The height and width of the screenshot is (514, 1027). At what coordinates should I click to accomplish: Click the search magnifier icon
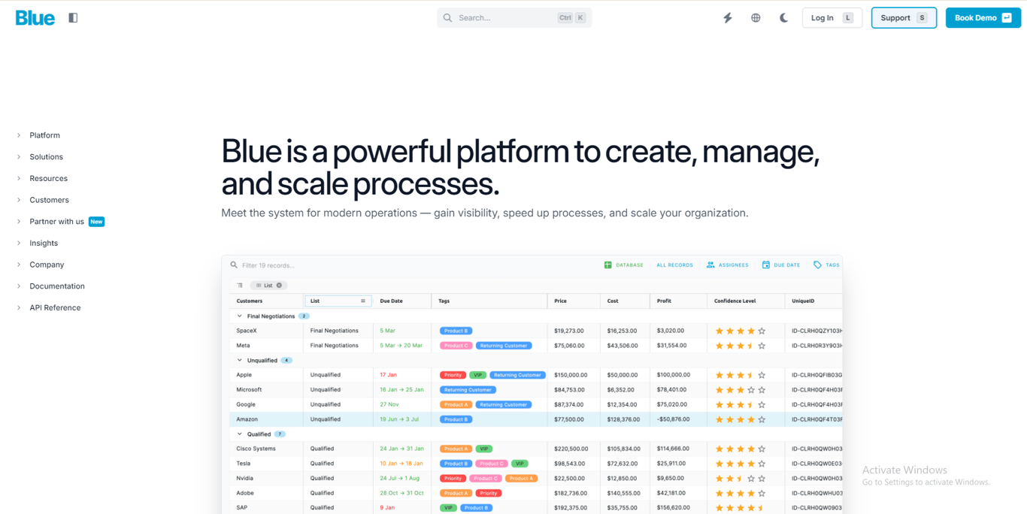(x=448, y=18)
